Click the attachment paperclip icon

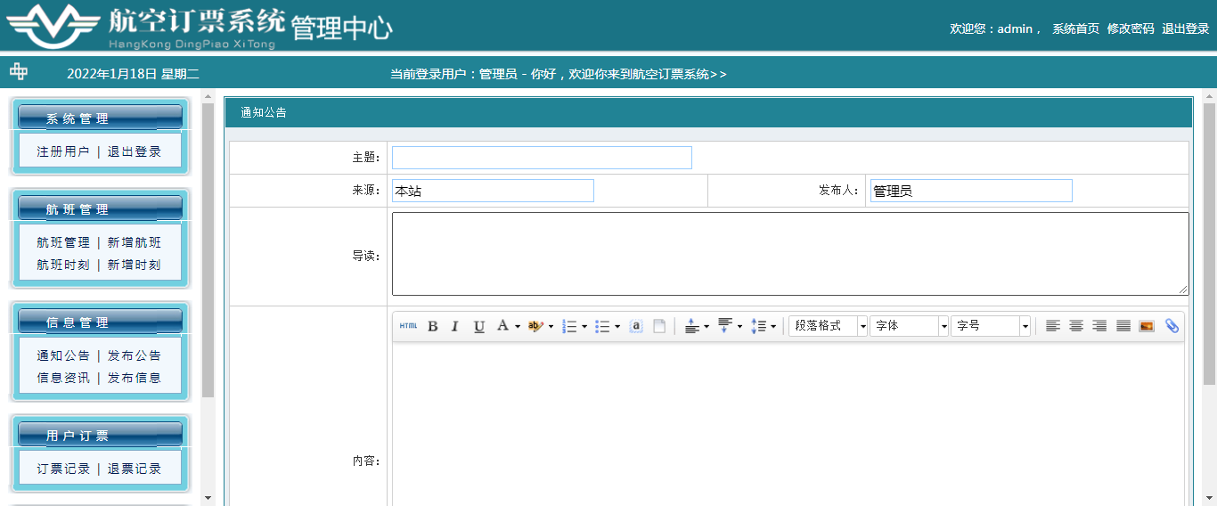(1172, 326)
